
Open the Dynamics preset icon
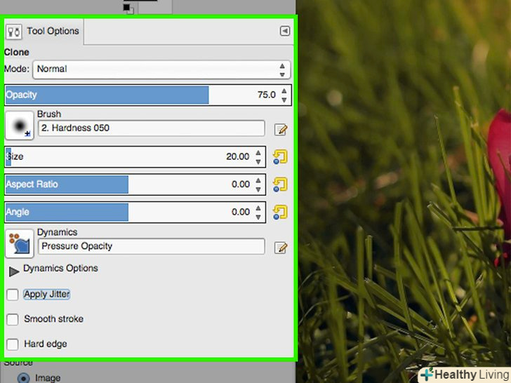(20, 243)
